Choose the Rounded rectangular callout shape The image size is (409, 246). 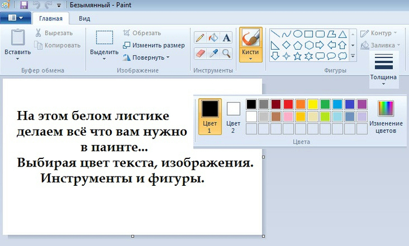tap(320, 56)
